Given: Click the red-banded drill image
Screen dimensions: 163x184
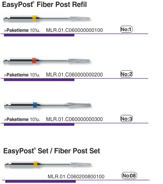Looking at the screenshot, I should tap(47, 61).
